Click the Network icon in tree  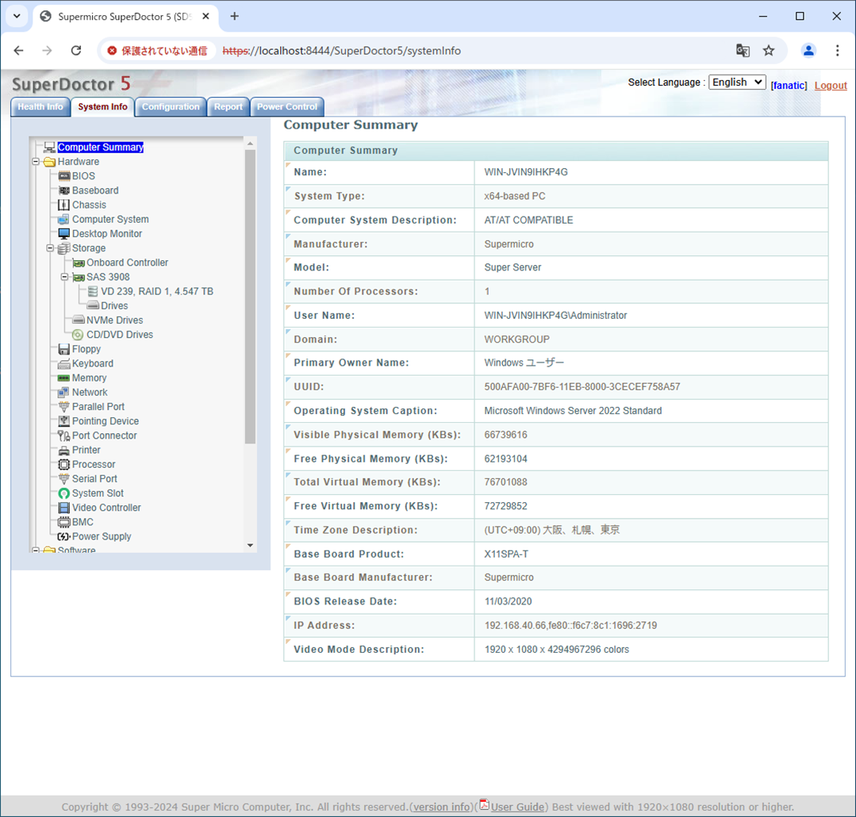tap(64, 393)
